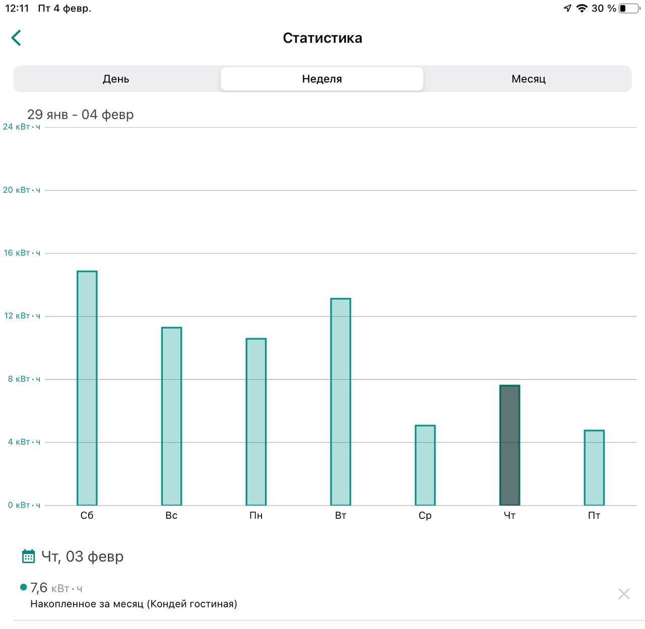The width and height of the screenshot is (645, 629).
Task: Tap the Чт, 03 февр date label
Action: [x=82, y=557]
